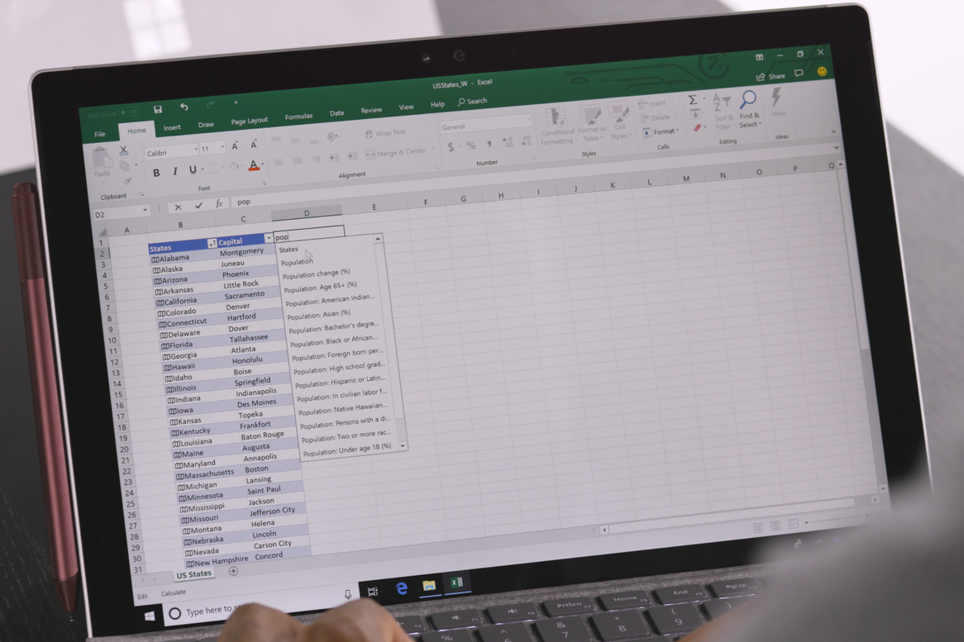Click the New Sheet plus button
Screen dimensions: 964x642
(233, 571)
